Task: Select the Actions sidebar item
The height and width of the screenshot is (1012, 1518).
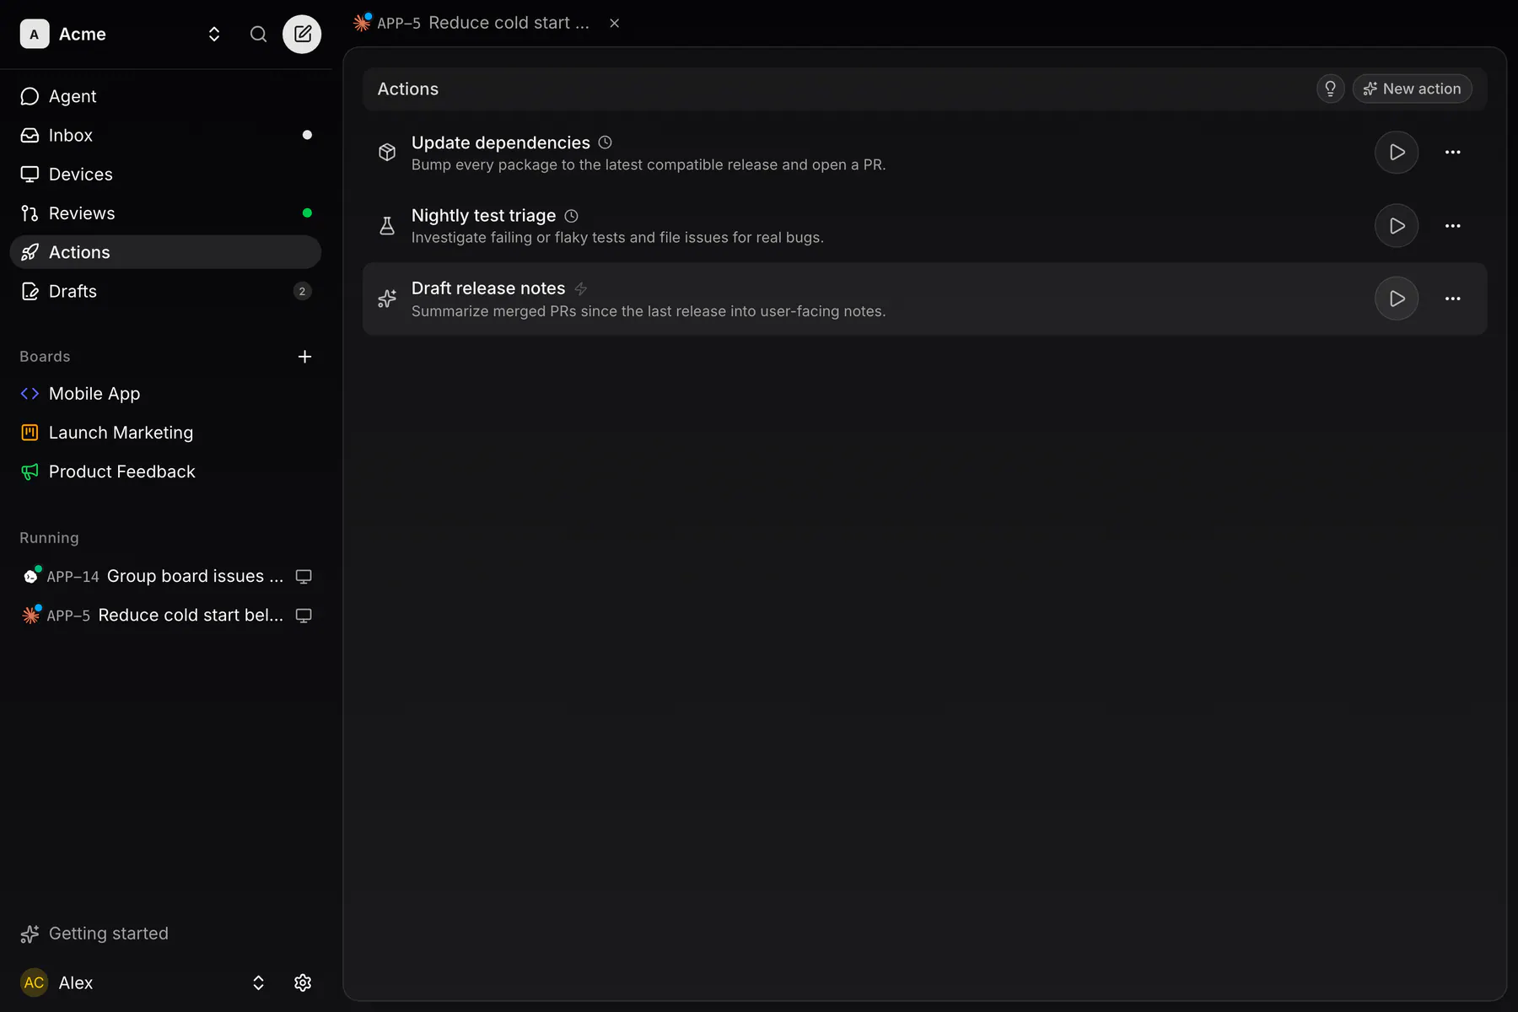Action: 165,252
